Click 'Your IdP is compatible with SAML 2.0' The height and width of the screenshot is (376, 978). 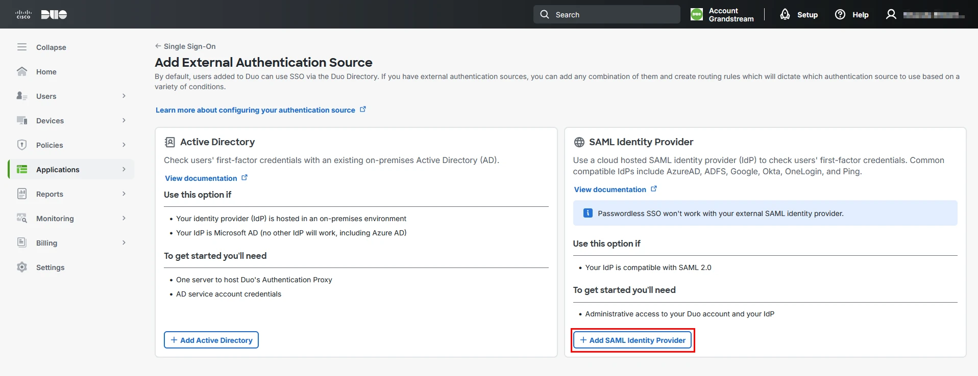[x=648, y=267]
